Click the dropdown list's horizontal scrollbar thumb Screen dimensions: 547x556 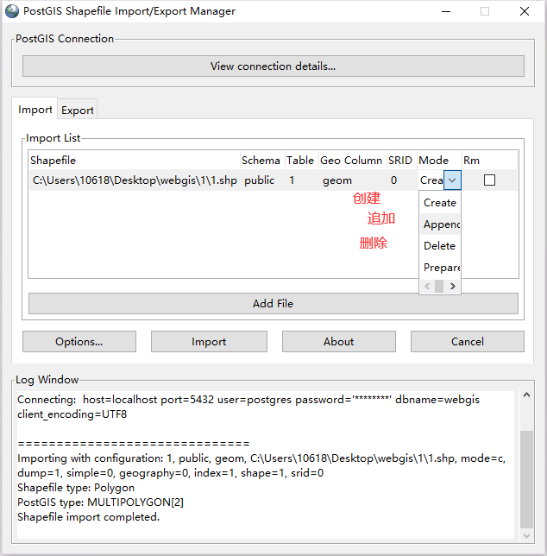pyautogui.click(x=439, y=286)
